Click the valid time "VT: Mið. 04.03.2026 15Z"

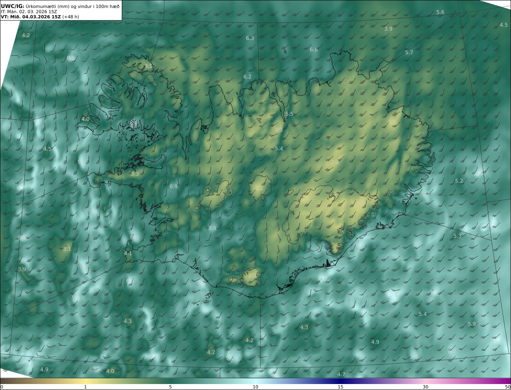click(31, 17)
